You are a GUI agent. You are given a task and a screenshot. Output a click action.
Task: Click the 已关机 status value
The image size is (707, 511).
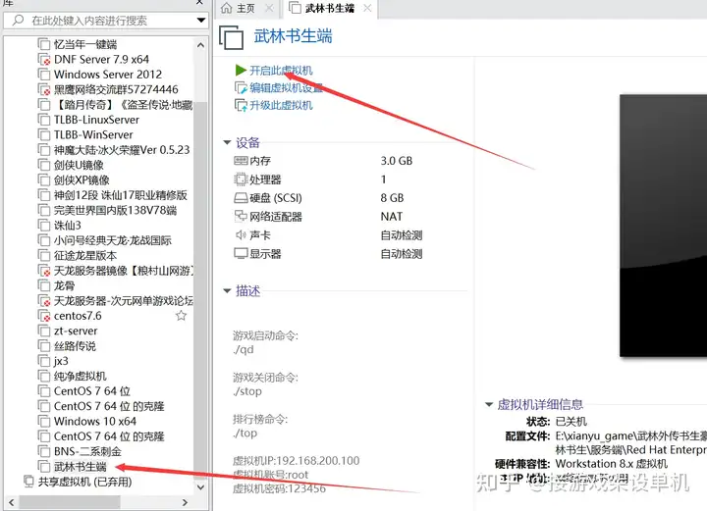coord(571,422)
